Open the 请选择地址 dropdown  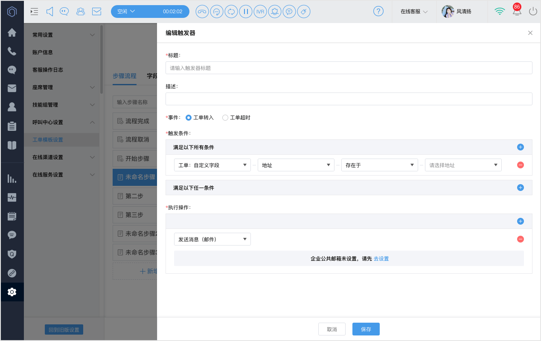point(463,165)
